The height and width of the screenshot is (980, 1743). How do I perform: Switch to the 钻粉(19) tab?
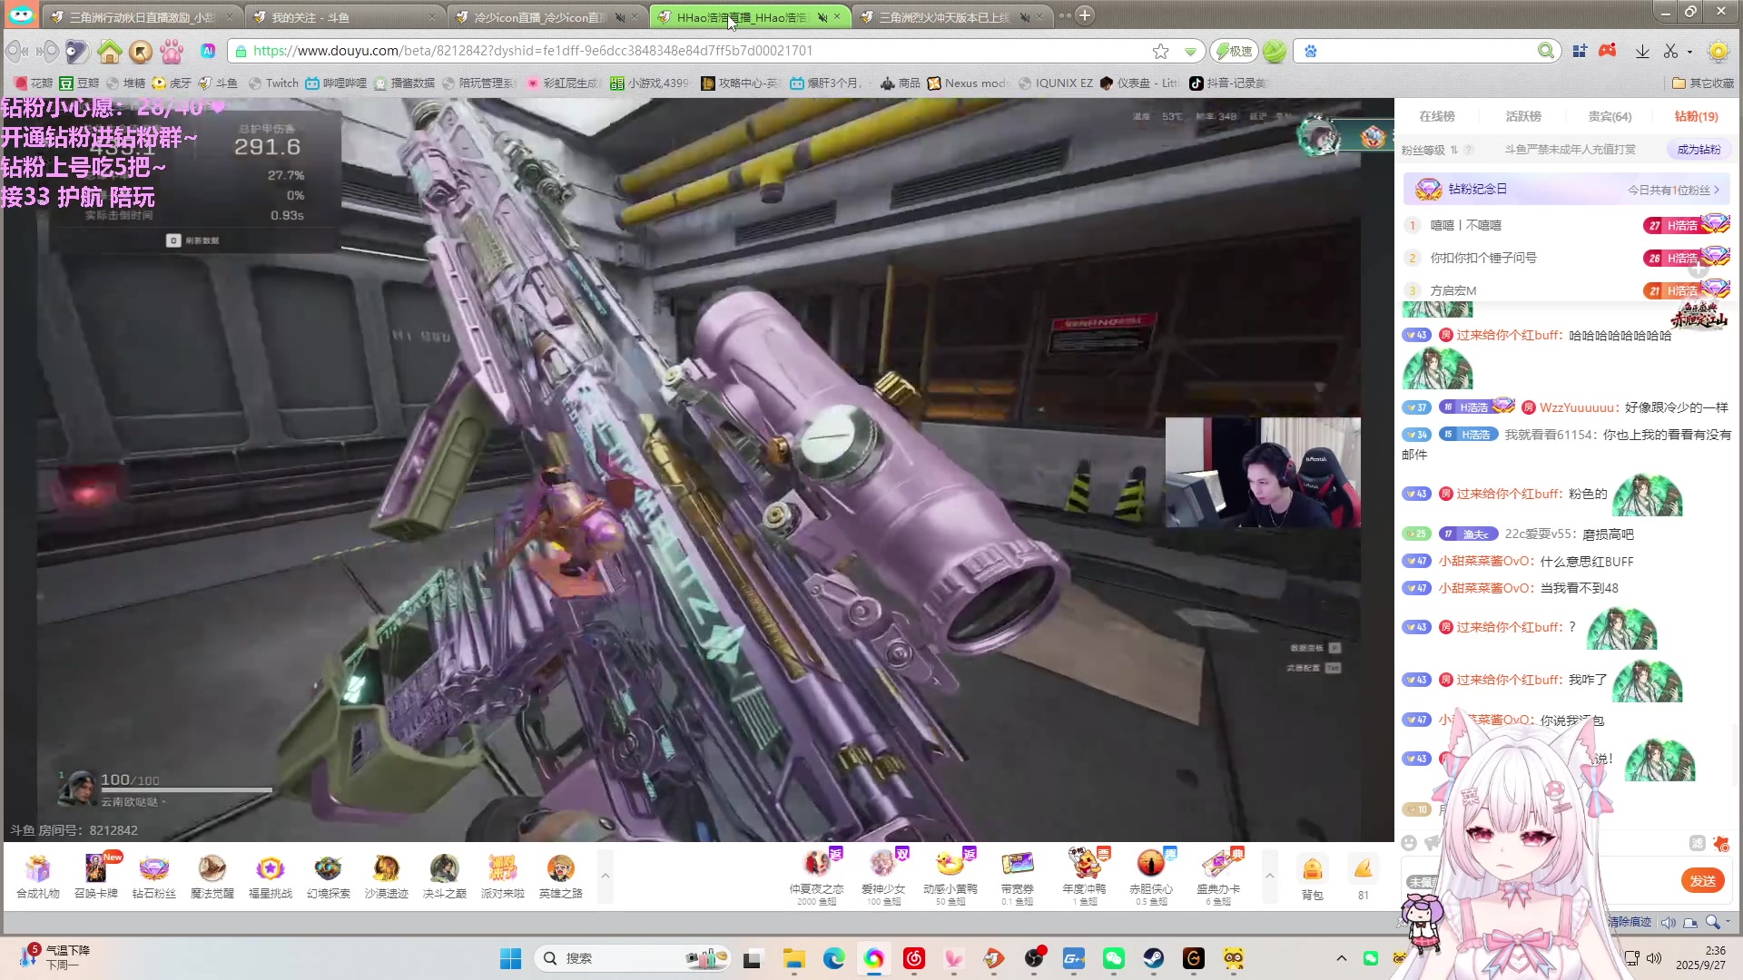point(1696,116)
